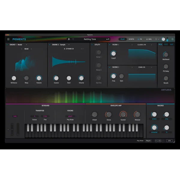Click the envelope Attack knob

tap(94, 114)
